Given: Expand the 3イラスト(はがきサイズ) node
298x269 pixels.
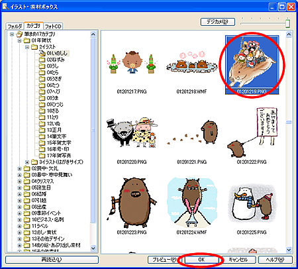Looking at the screenshot, I should pyautogui.click(x=27, y=162).
